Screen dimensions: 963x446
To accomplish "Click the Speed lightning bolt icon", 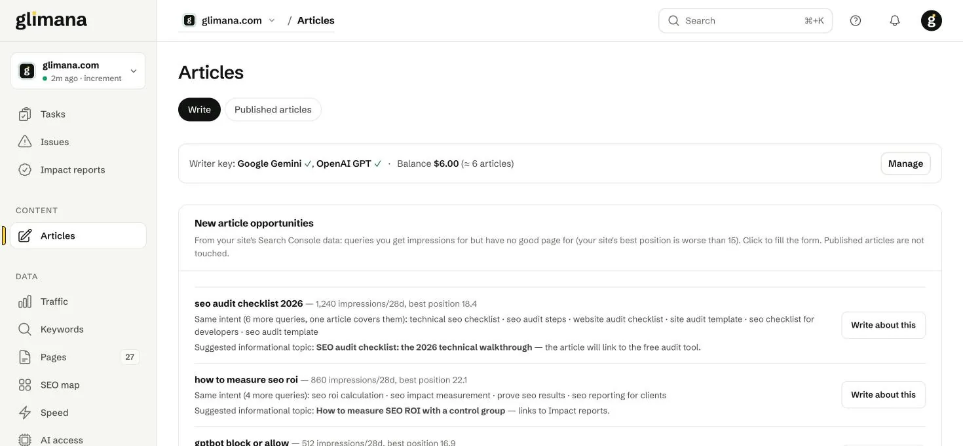I will click(25, 413).
